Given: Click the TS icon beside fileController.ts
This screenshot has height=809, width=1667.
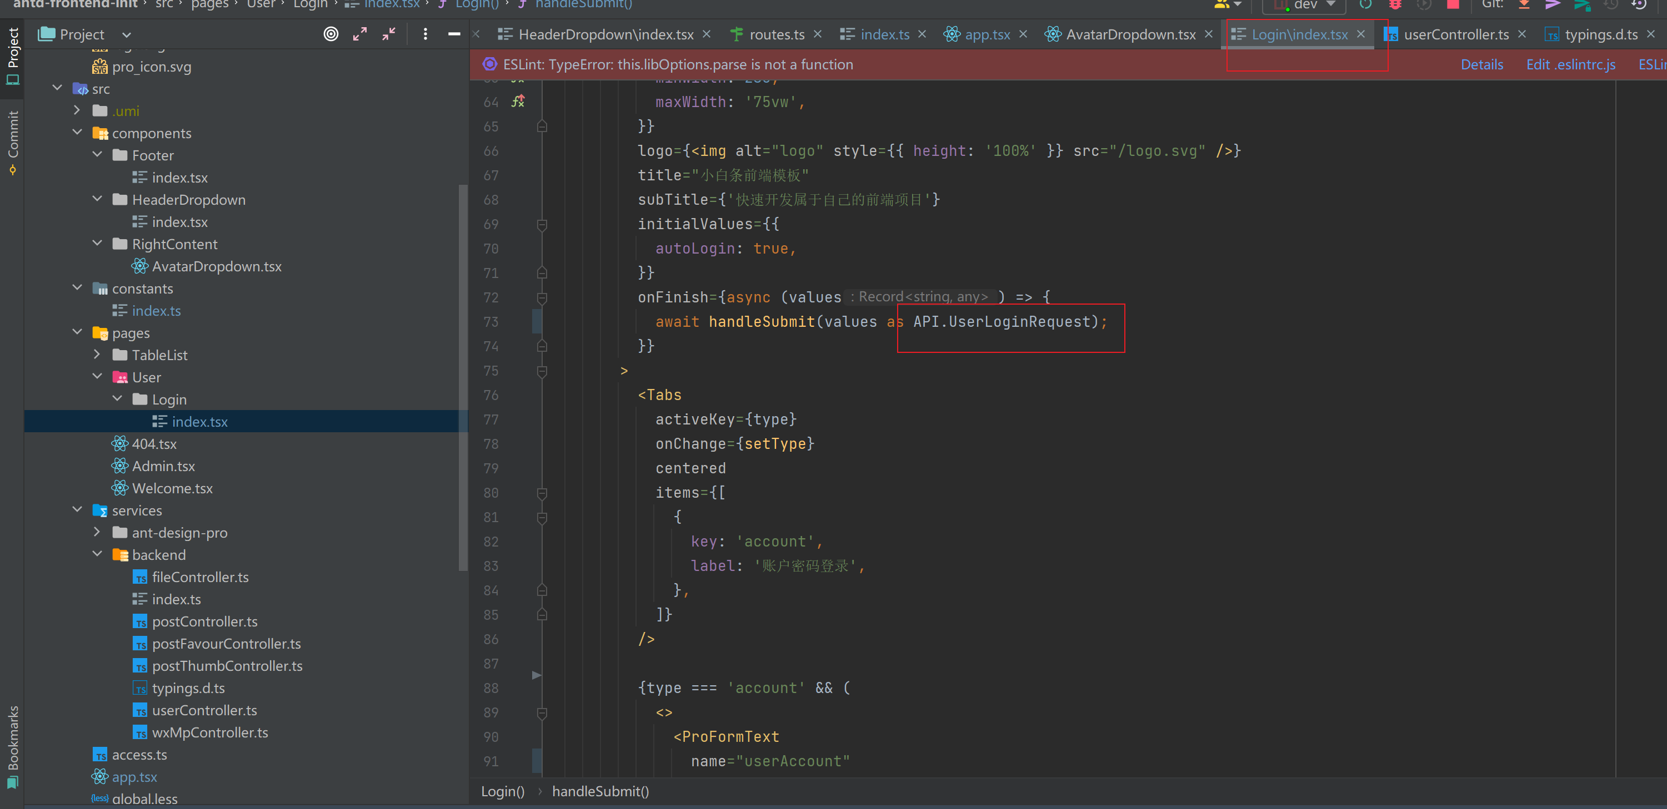Looking at the screenshot, I should tap(140, 577).
